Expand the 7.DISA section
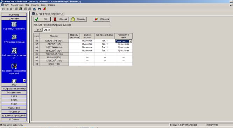The image size is (233, 128). tap(14, 100)
